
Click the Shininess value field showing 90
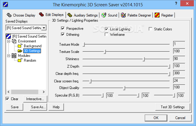pos(179,58)
